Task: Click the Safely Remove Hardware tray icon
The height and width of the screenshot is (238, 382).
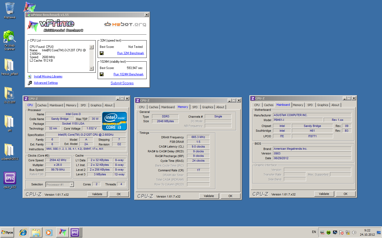Action: click(x=322, y=232)
